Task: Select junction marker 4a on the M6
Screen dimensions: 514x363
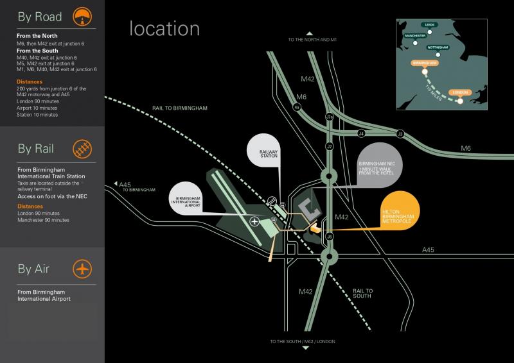Action: (297, 107)
